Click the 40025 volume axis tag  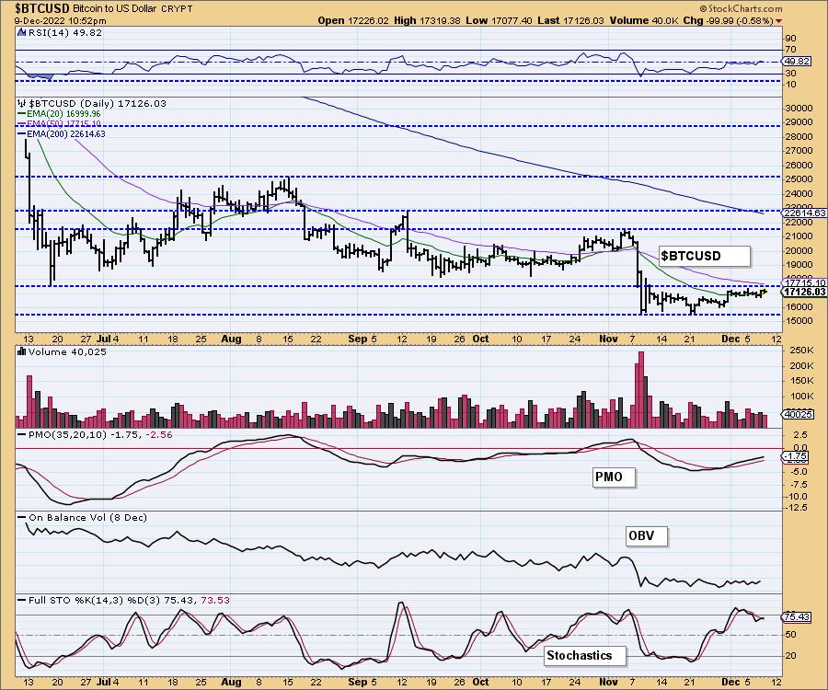798,414
